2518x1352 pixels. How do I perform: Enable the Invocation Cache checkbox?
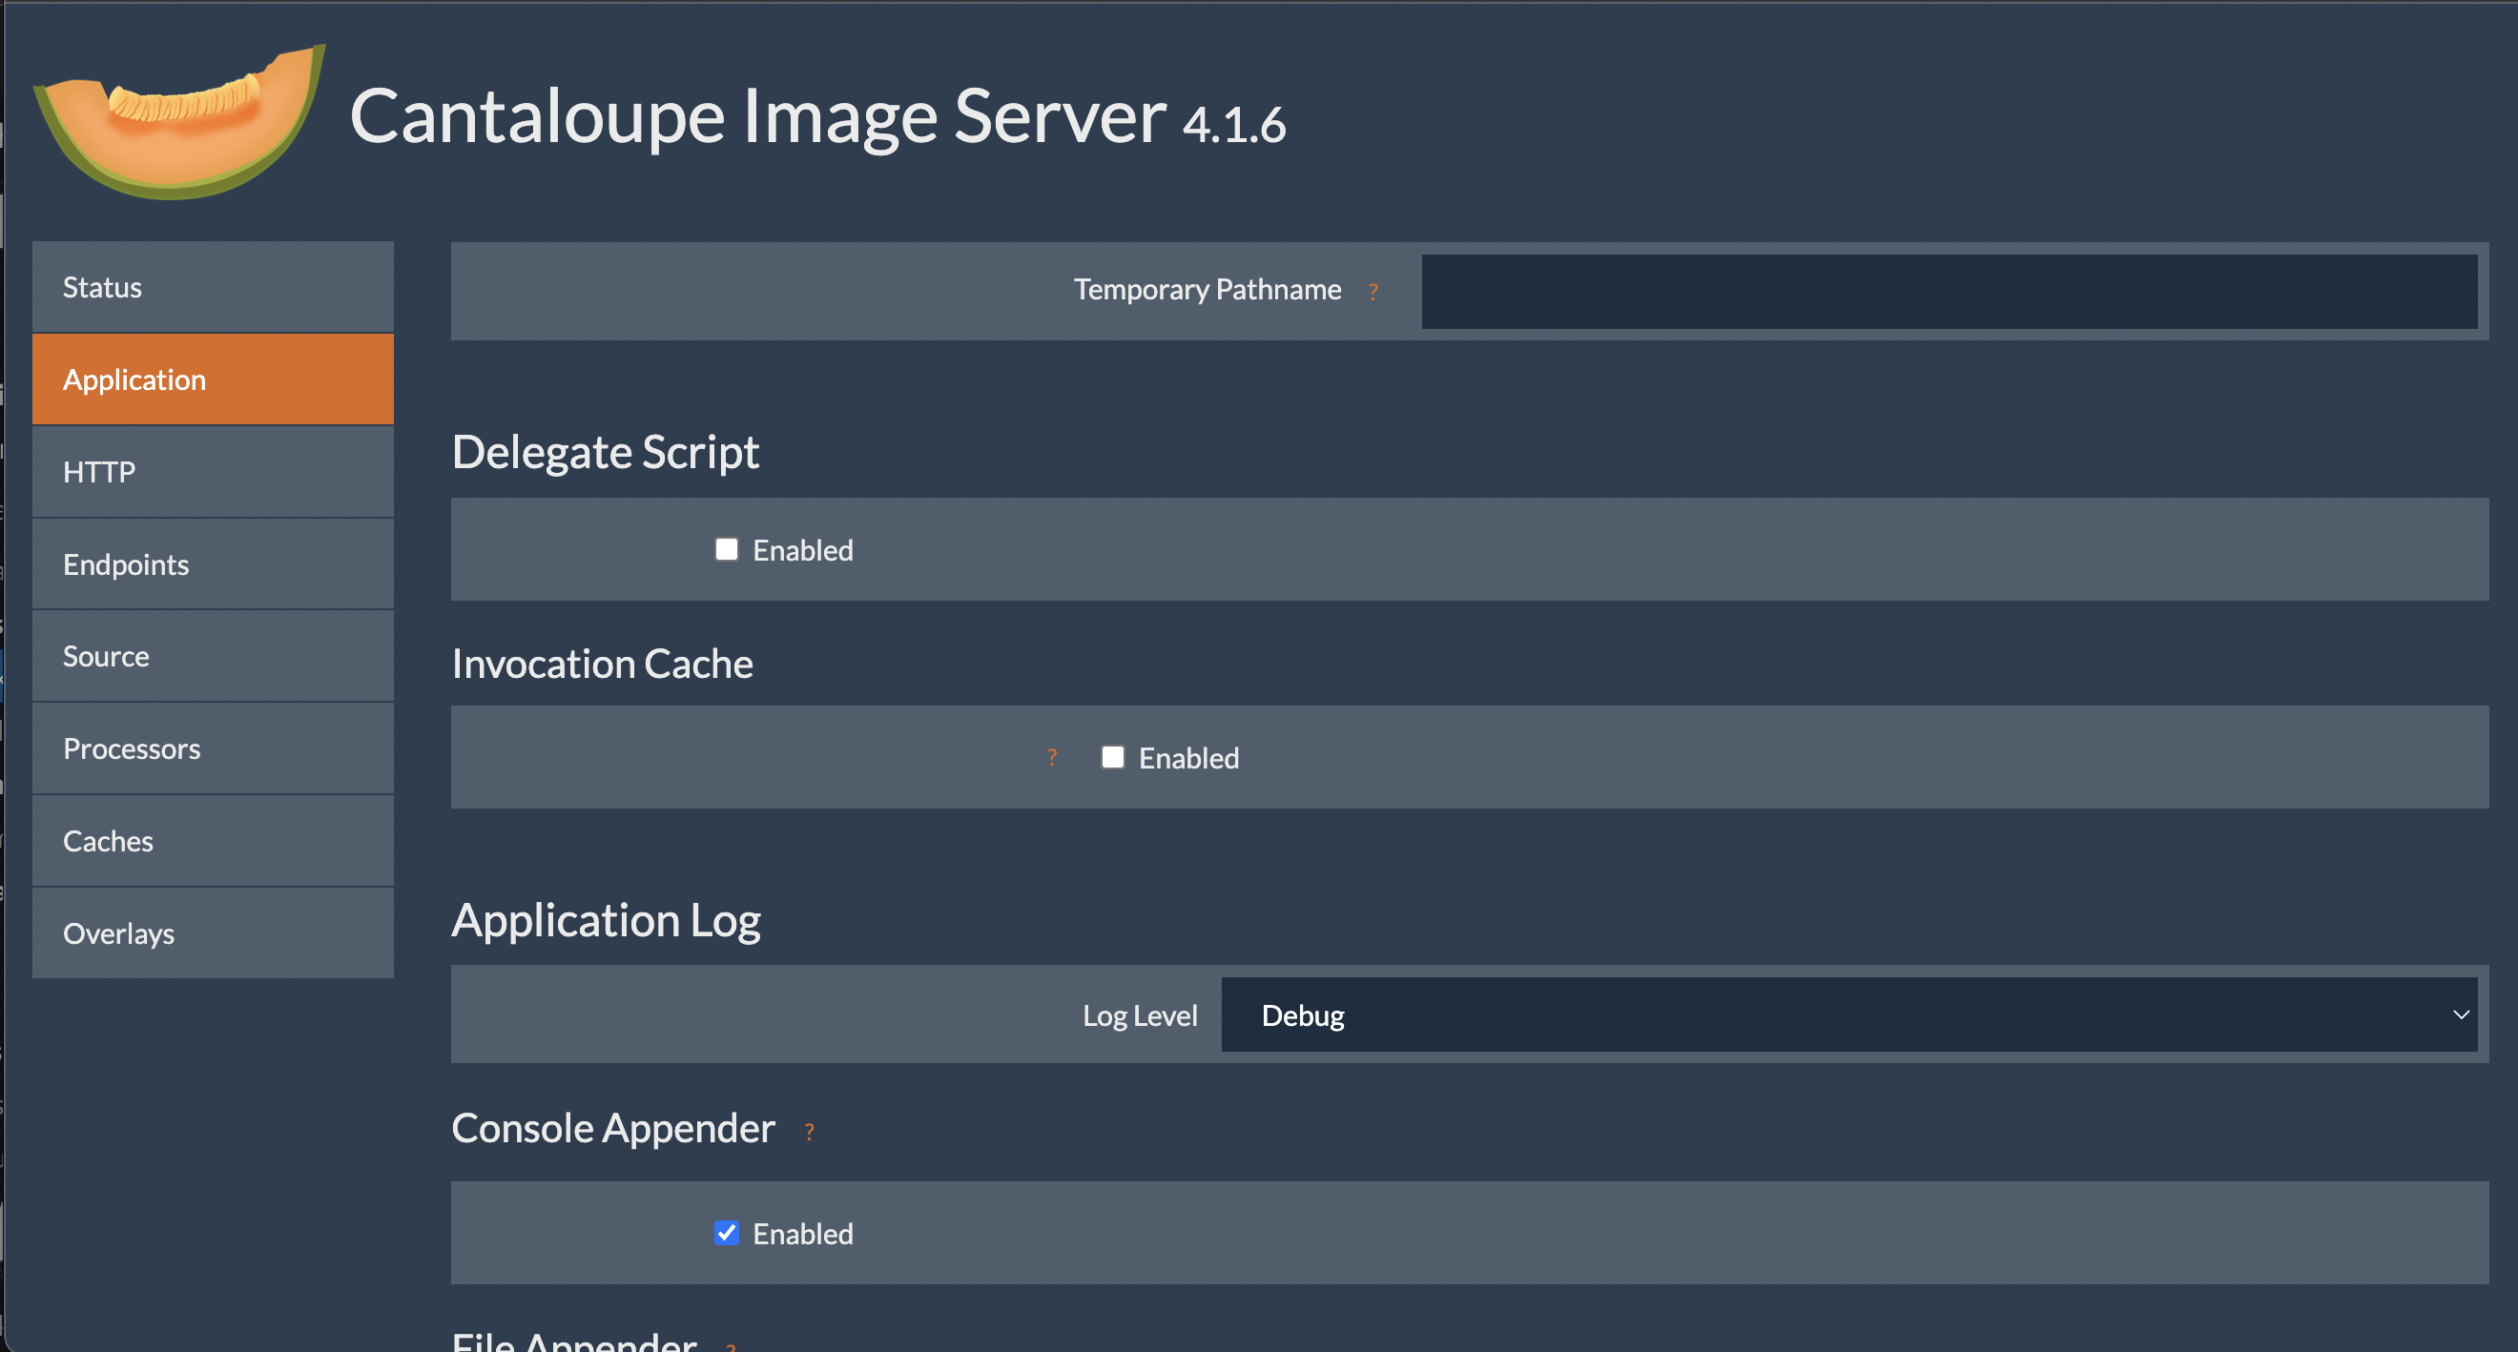click(1112, 757)
